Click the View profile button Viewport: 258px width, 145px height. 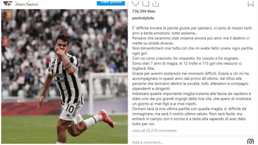coord(111,3)
